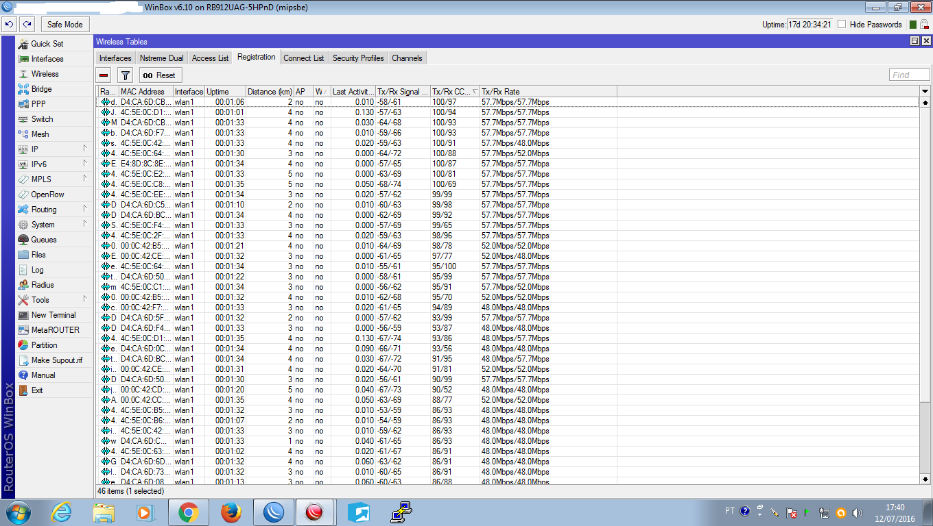The image size is (933, 526).
Task: Open MetaROUTER in the sidebar
Action: pos(55,330)
